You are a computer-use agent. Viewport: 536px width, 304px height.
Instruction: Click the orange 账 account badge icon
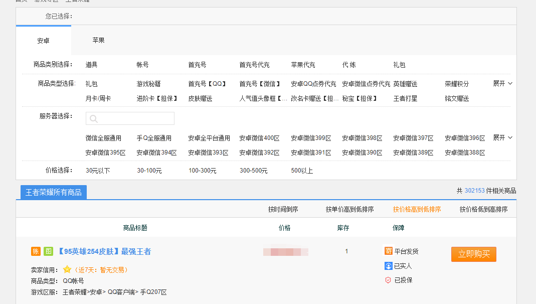tap(36, 252)
